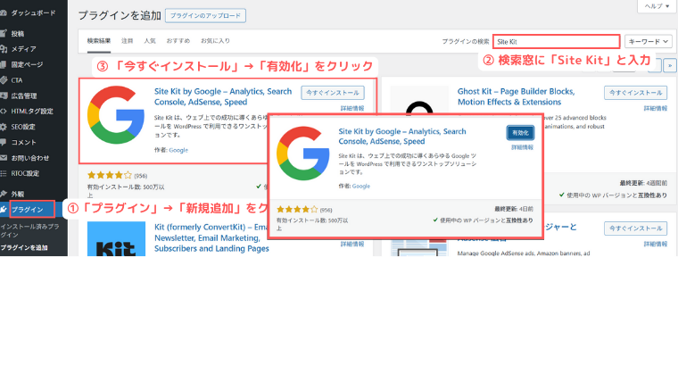Screen dimensions: 678x382
Task: Open 詳細情報 under the Site Kit install button
Action: (x=352, y=108)
